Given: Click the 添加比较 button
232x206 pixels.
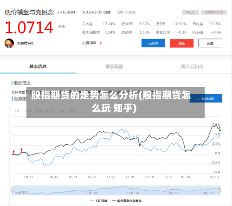Looking at the screenshot, I should (206, 98).
